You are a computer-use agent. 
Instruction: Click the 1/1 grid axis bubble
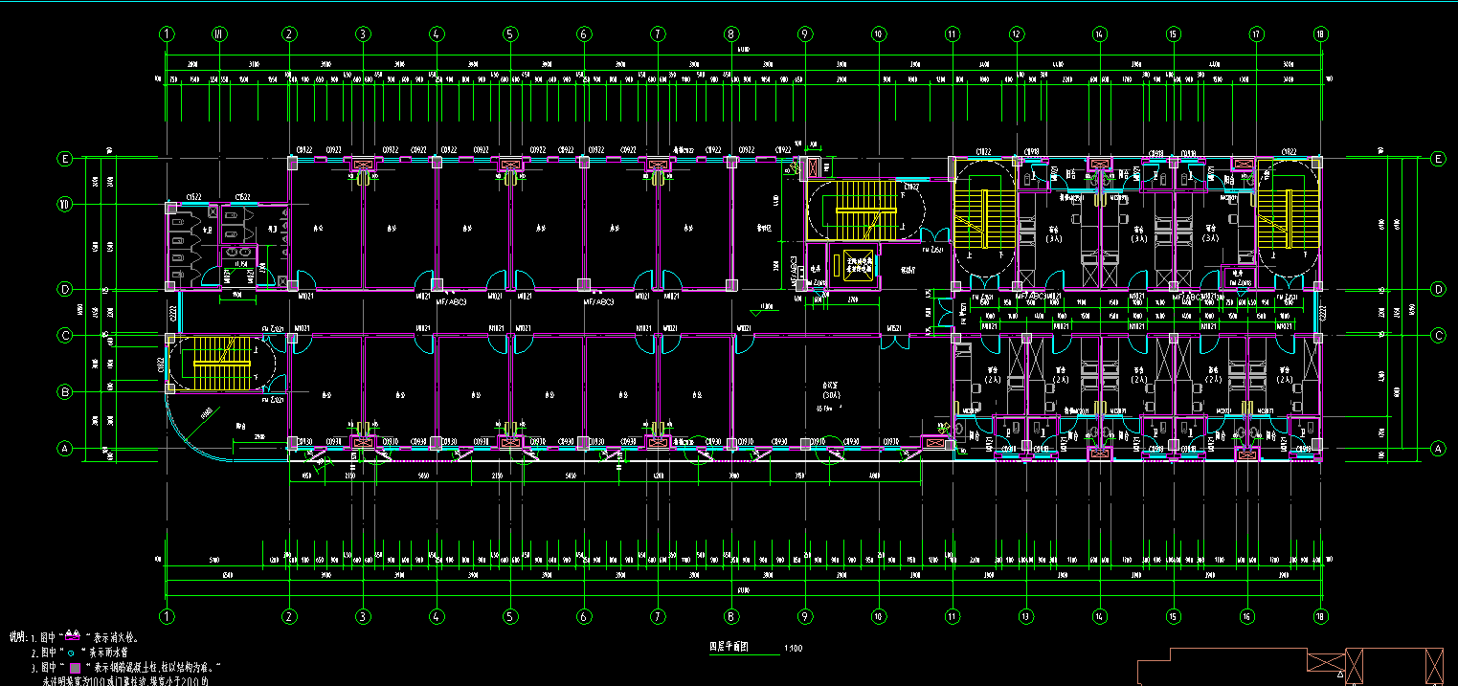(219, 34)
